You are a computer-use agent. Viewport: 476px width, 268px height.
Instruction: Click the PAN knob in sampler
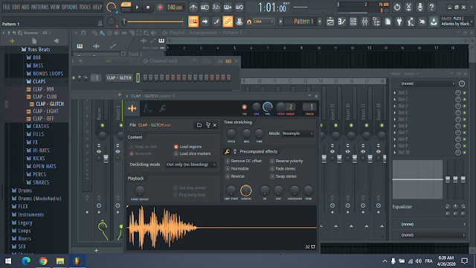[x=257, y=106]
